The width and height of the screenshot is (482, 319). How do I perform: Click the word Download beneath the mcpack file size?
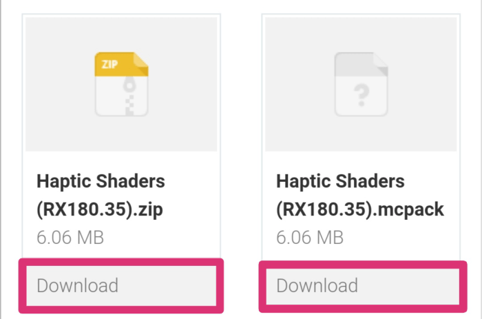[x=317, y=285]
